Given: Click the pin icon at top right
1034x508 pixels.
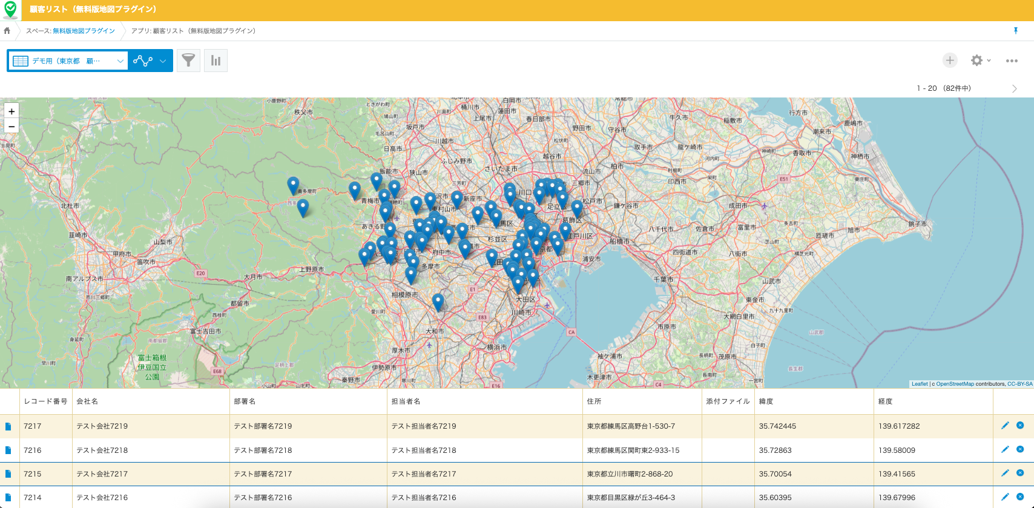Looking at the screenshot, I should point(1016,31).
